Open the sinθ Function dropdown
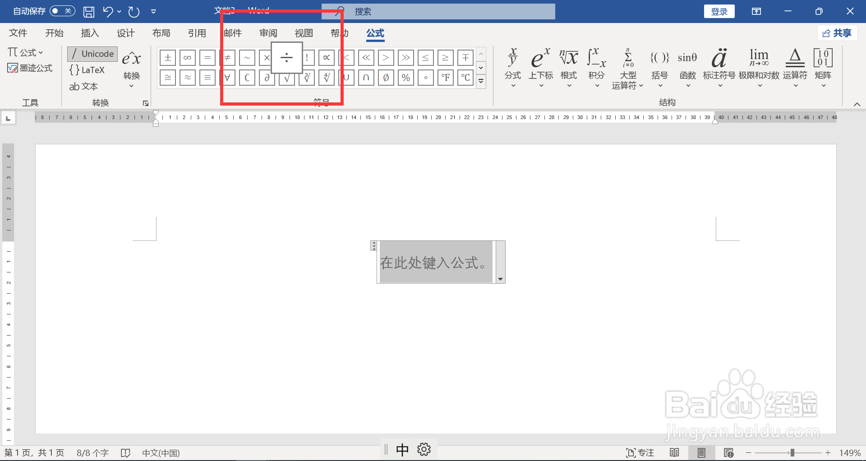Viewport: 866px width, 461px height. coord(688,68)
